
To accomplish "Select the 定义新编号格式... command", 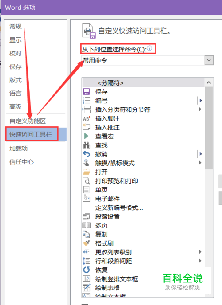I will 119,208.
